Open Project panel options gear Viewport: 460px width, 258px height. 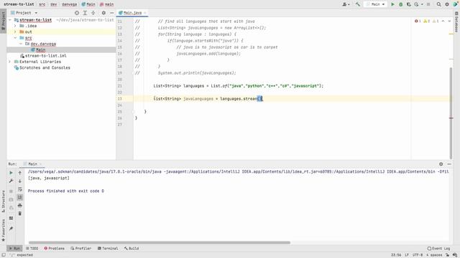(103, 13)
